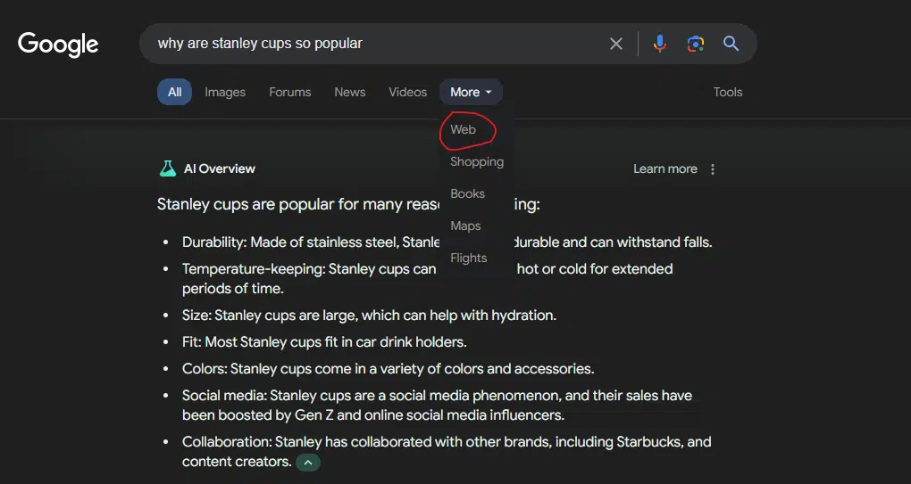
Task: Choose Flights from the More menu
Action: click(468, 258)
